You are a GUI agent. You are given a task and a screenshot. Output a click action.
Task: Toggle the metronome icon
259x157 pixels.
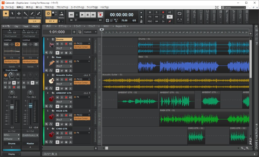pyautogui.click(x=141, y=21)
